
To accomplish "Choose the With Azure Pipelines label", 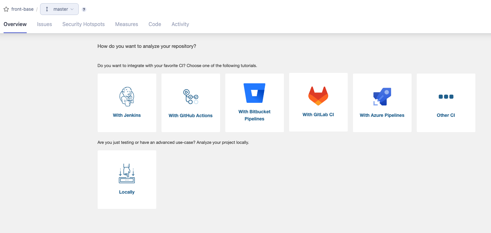I will (382, 115).
